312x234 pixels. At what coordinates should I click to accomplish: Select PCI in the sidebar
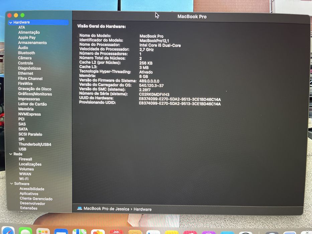pos(21,119)
